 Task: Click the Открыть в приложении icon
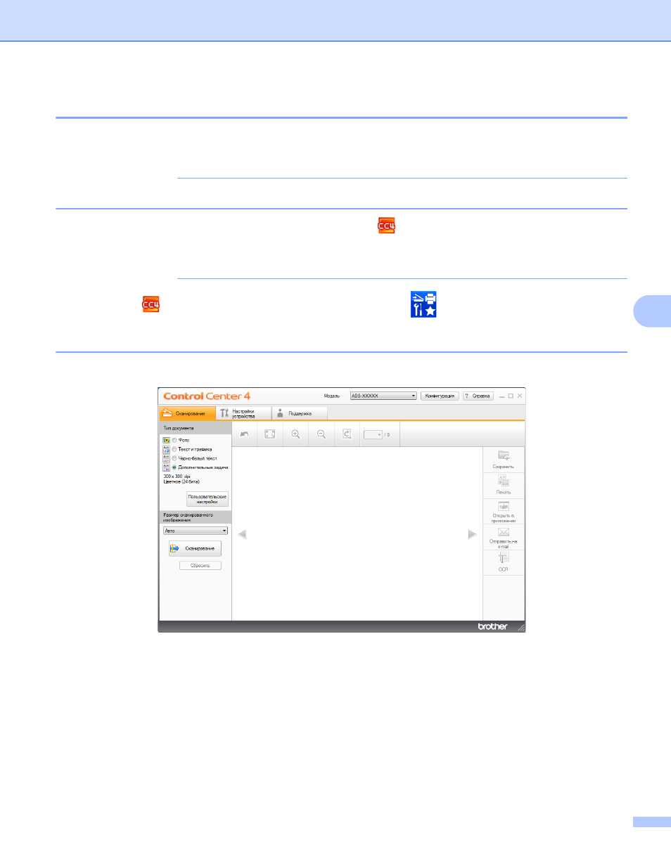pos(504,507)
